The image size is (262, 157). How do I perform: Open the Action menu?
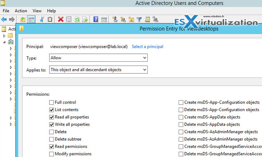tap(21, 11)
